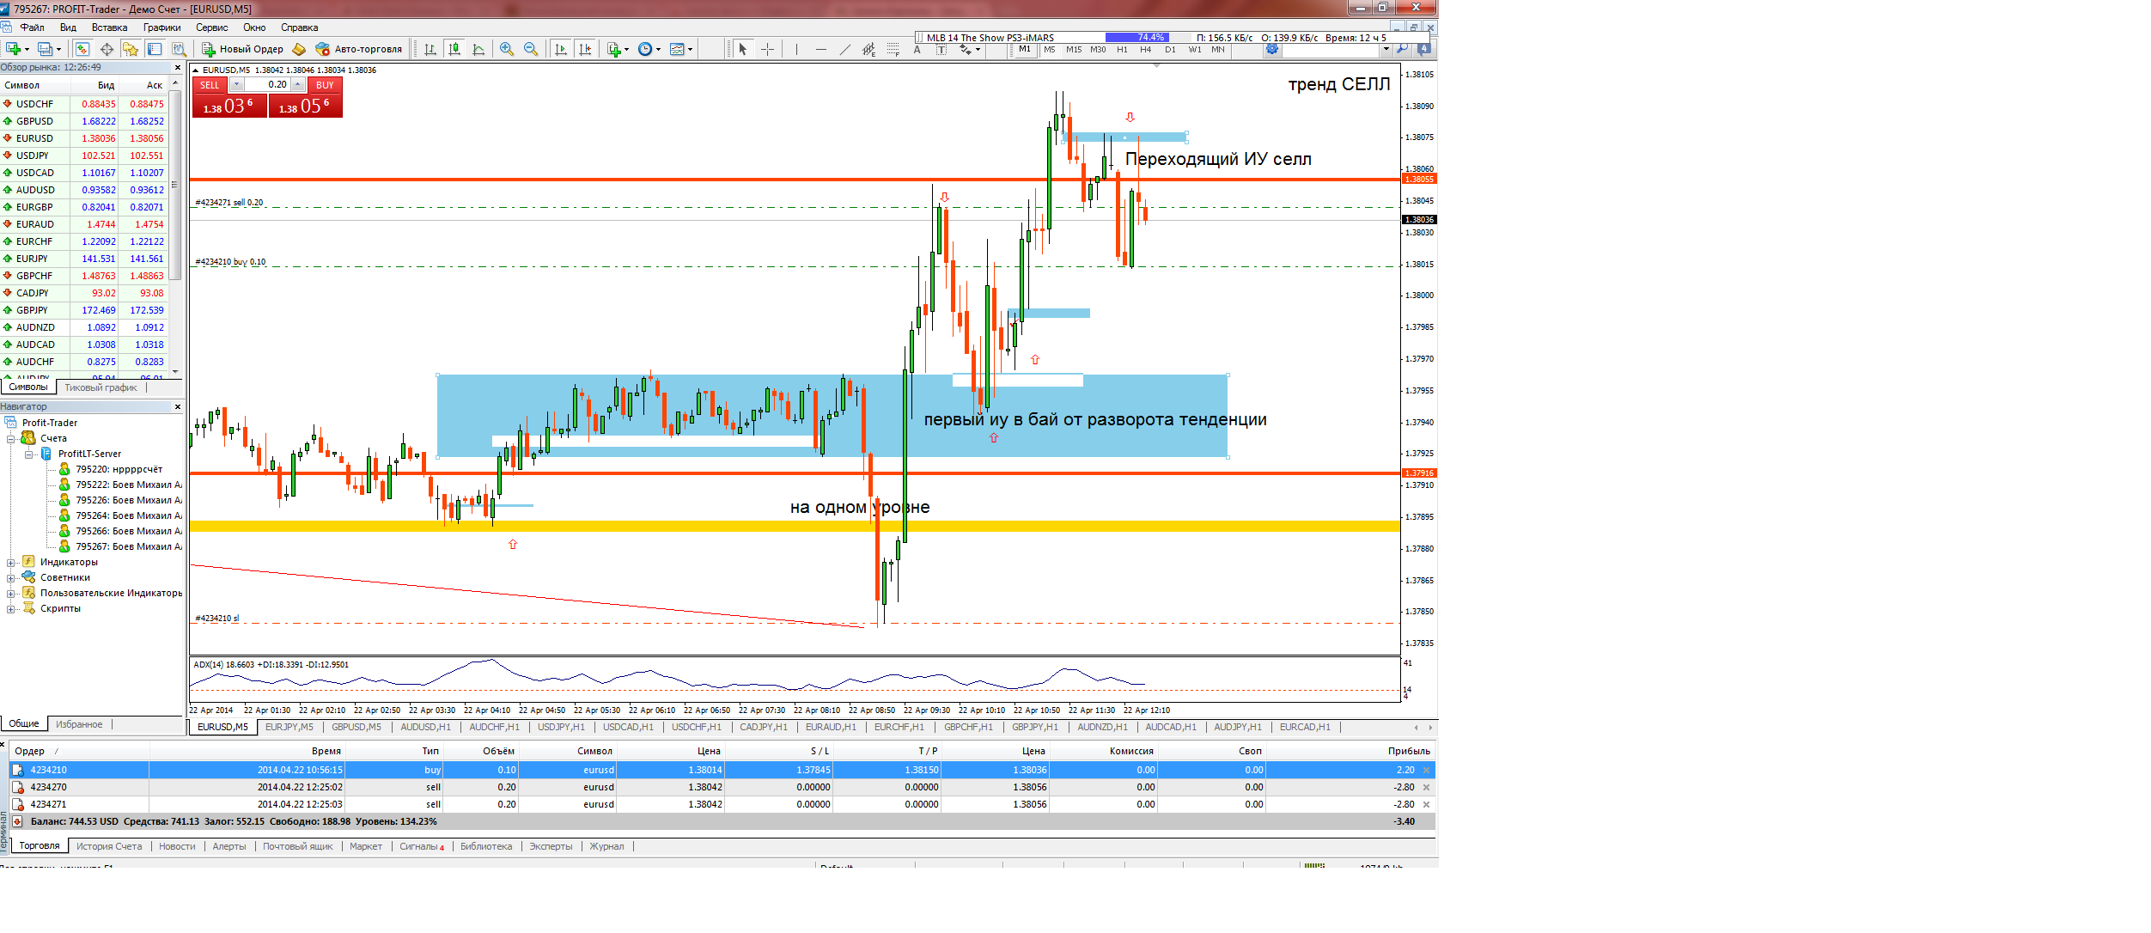Open the Файл menu

[x=32, y=27]
